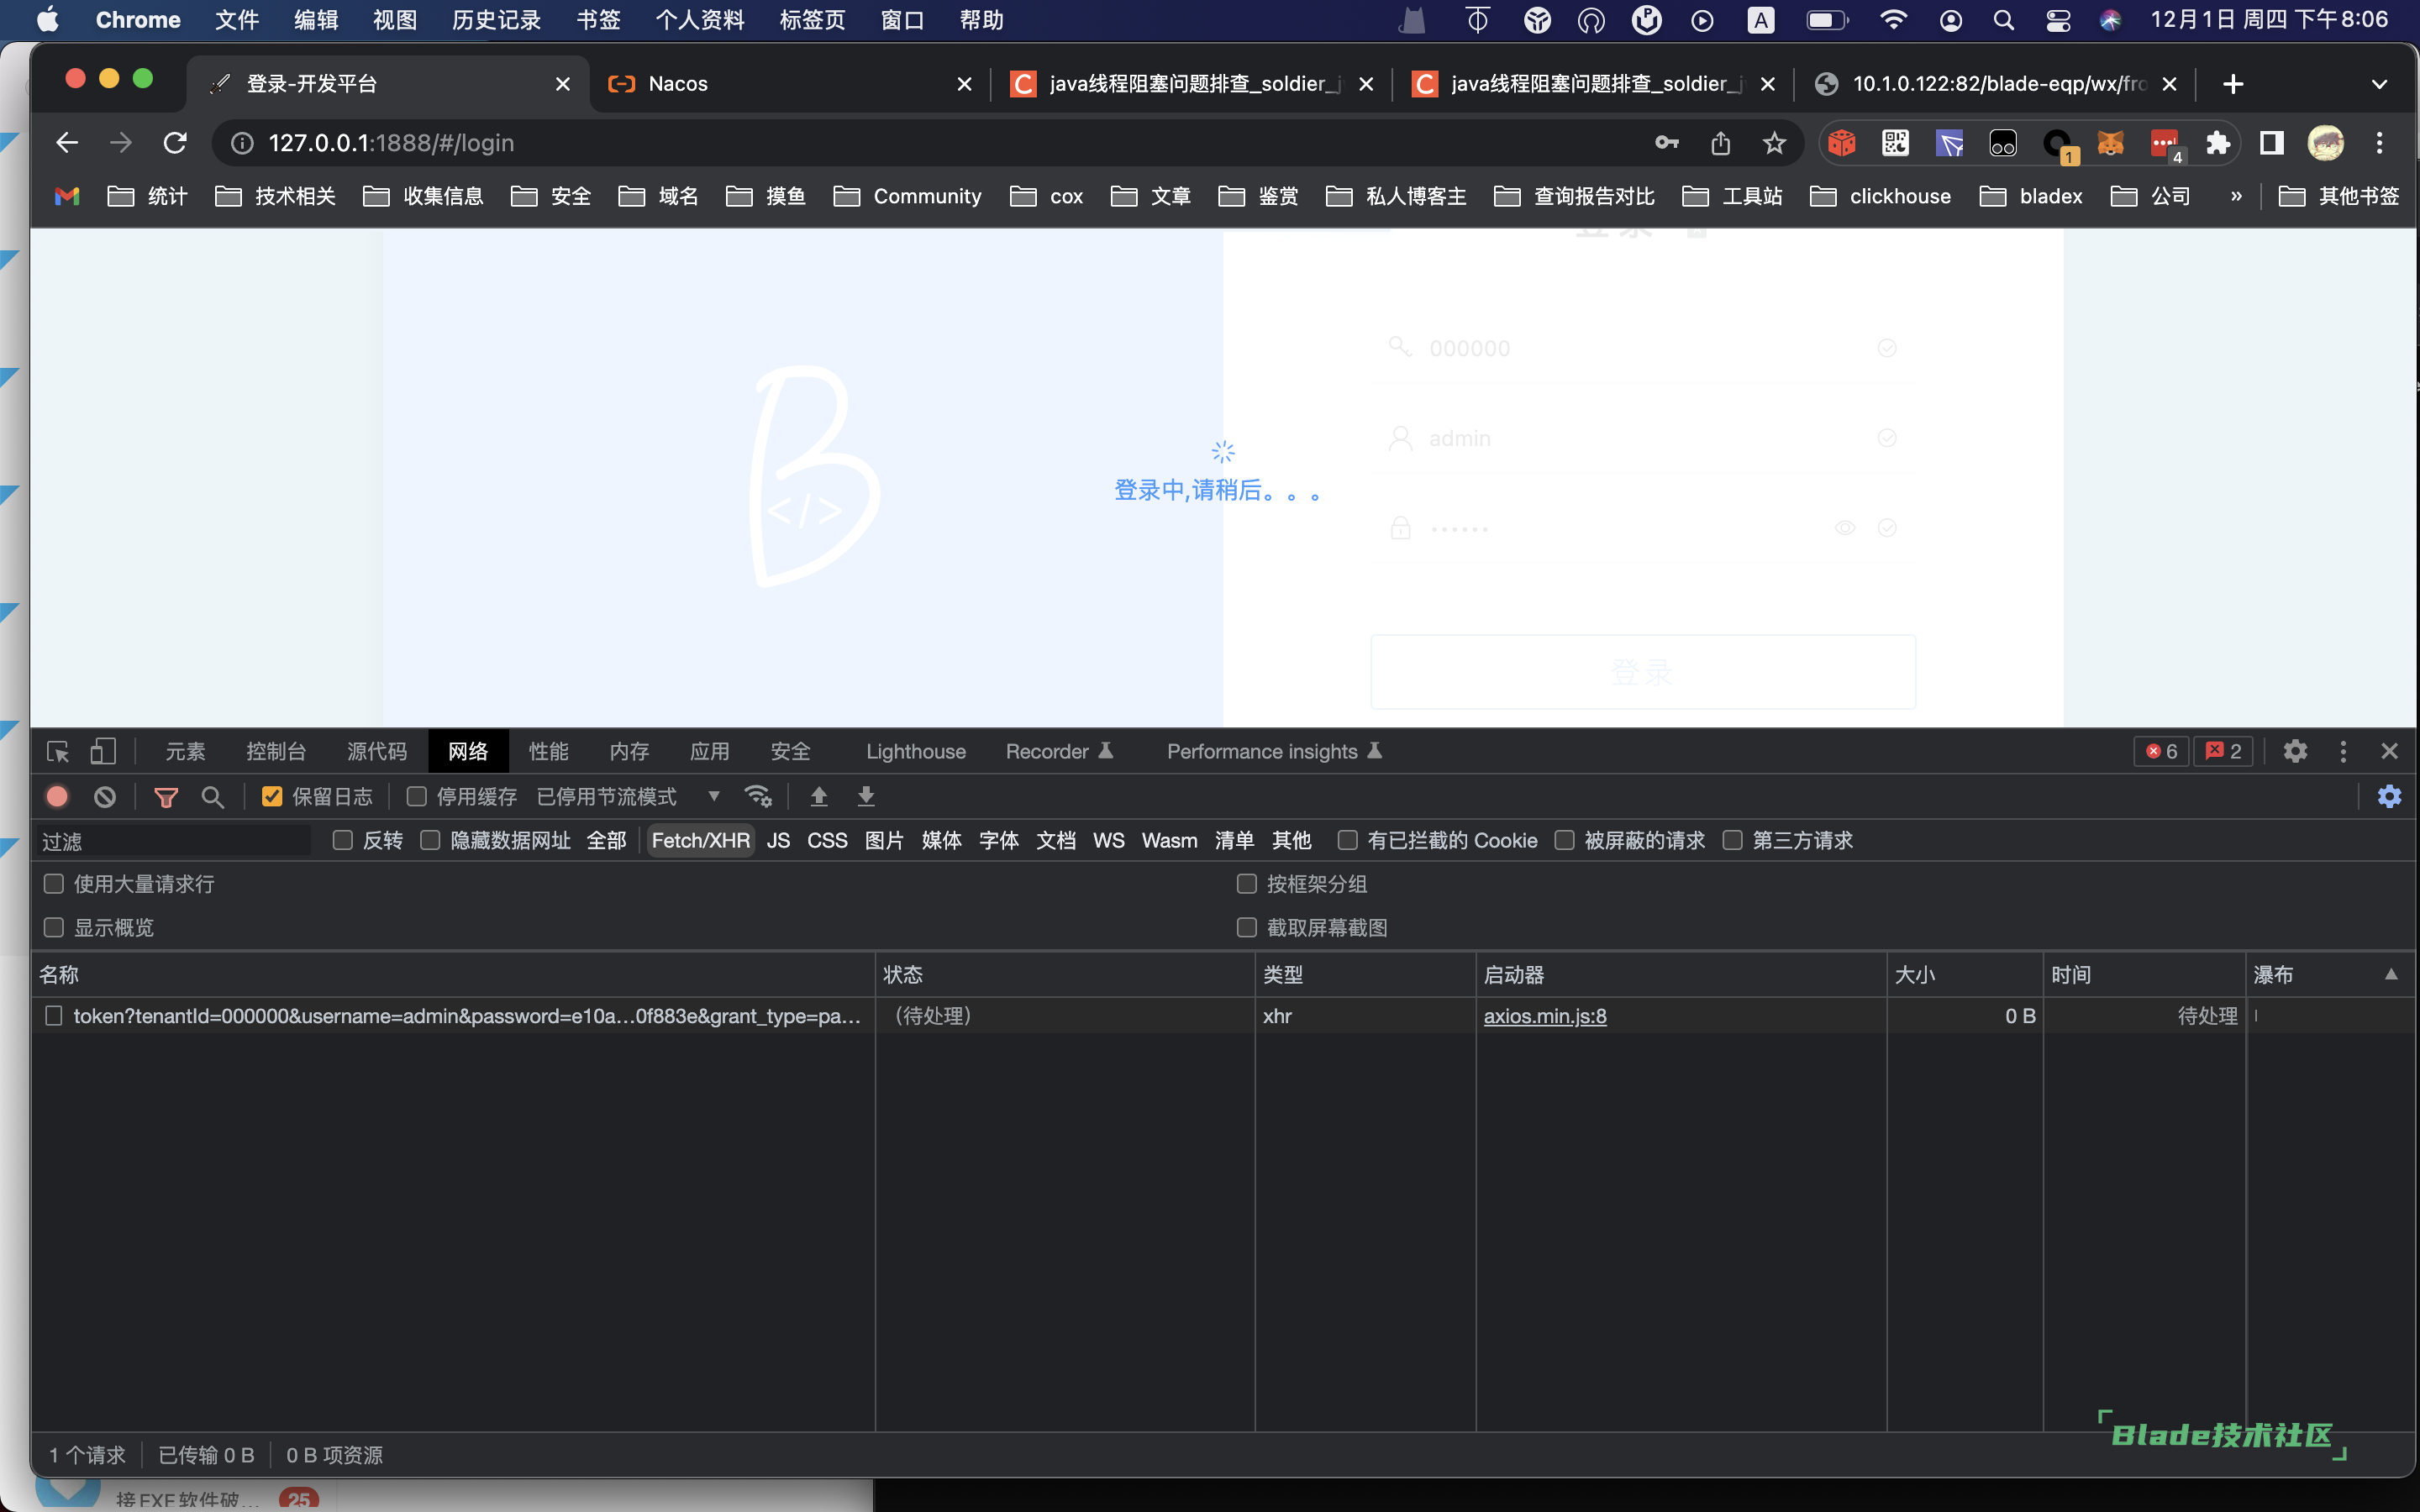Click the DevTools inspect element picker icon
Screen dimensions: 2420x1512
[58, 751]
